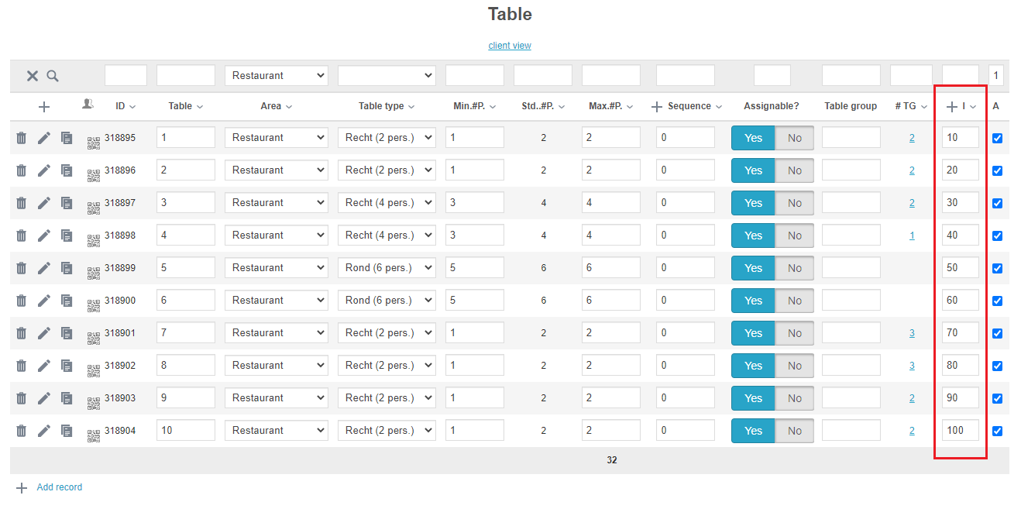1021x509 pixels.
Task: Click the I field containing 100
Action: pos(961,431)
